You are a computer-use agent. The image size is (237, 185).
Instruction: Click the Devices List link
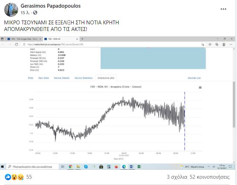pos(194,78)
